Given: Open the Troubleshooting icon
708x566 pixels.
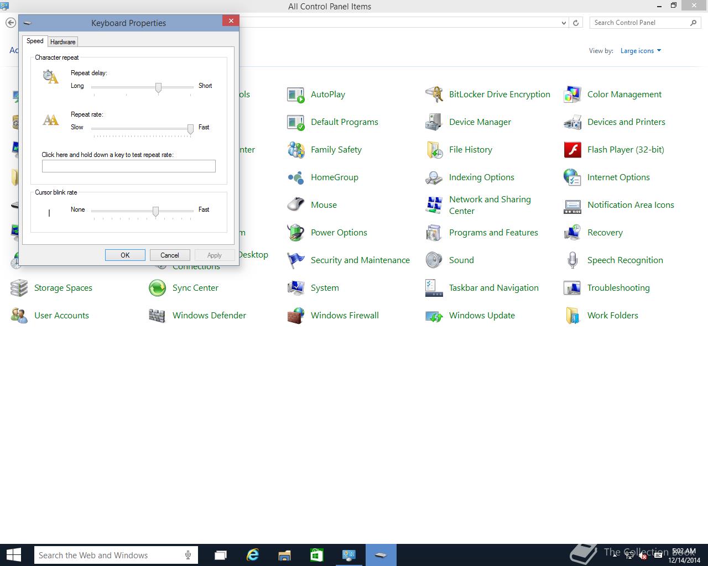Looking at the screenshot, I should [572, 288].
